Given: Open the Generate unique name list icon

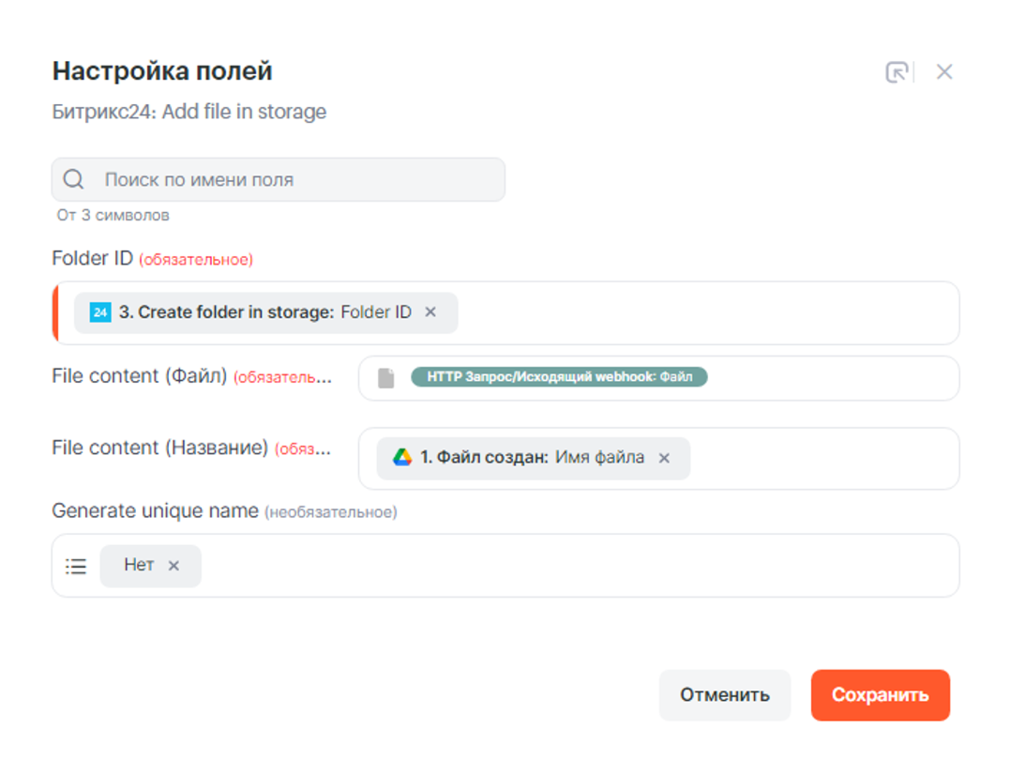Looking at the screenshot, I should click(x=76, y=566).
